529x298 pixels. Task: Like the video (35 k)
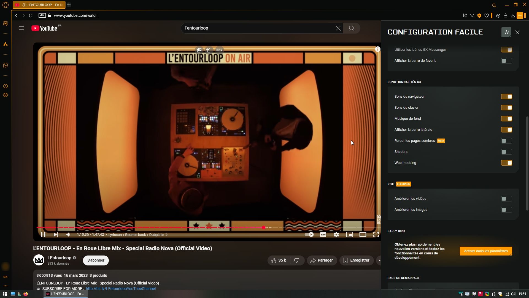click(x=279, y=260)
